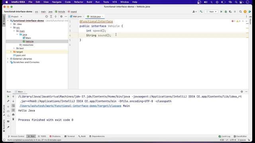The width and height of the screenshot is (255, 143).
Task: Close the Vehicle.java tab
Action: point(102,17)
